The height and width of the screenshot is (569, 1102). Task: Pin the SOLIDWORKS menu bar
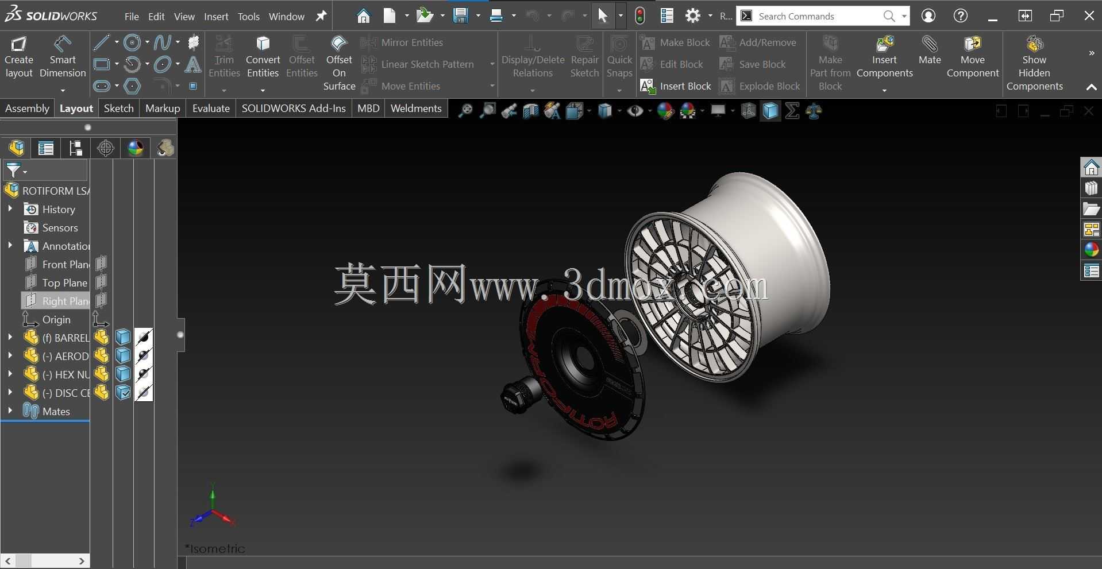pos(321,16)
